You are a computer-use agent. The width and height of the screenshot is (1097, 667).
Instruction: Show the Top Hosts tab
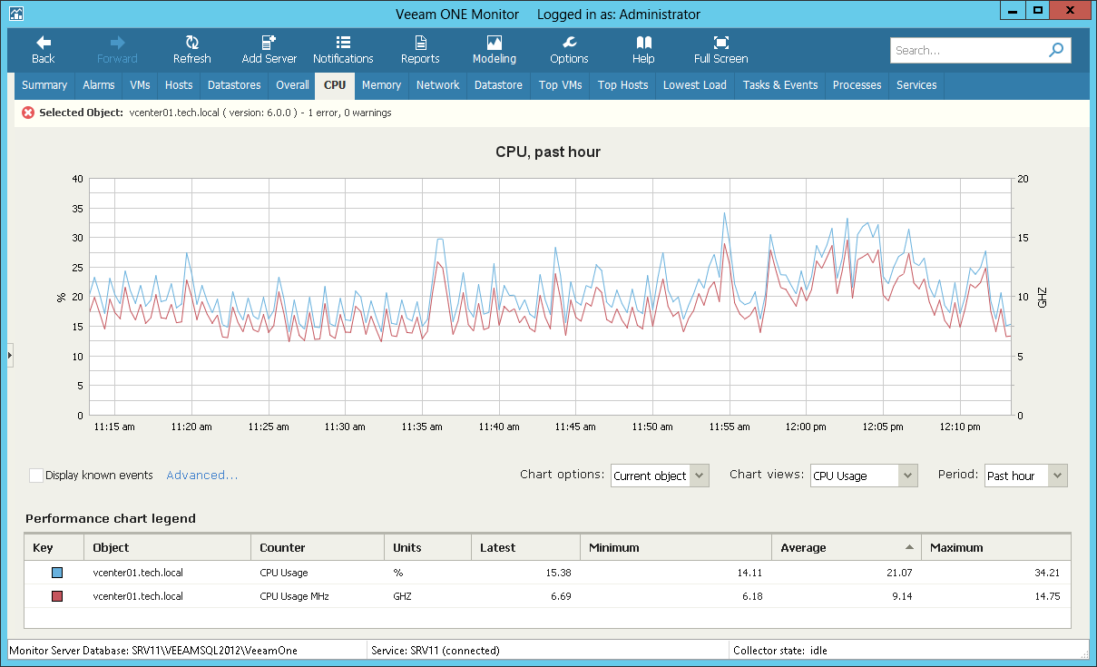click(x=622, y=85)
